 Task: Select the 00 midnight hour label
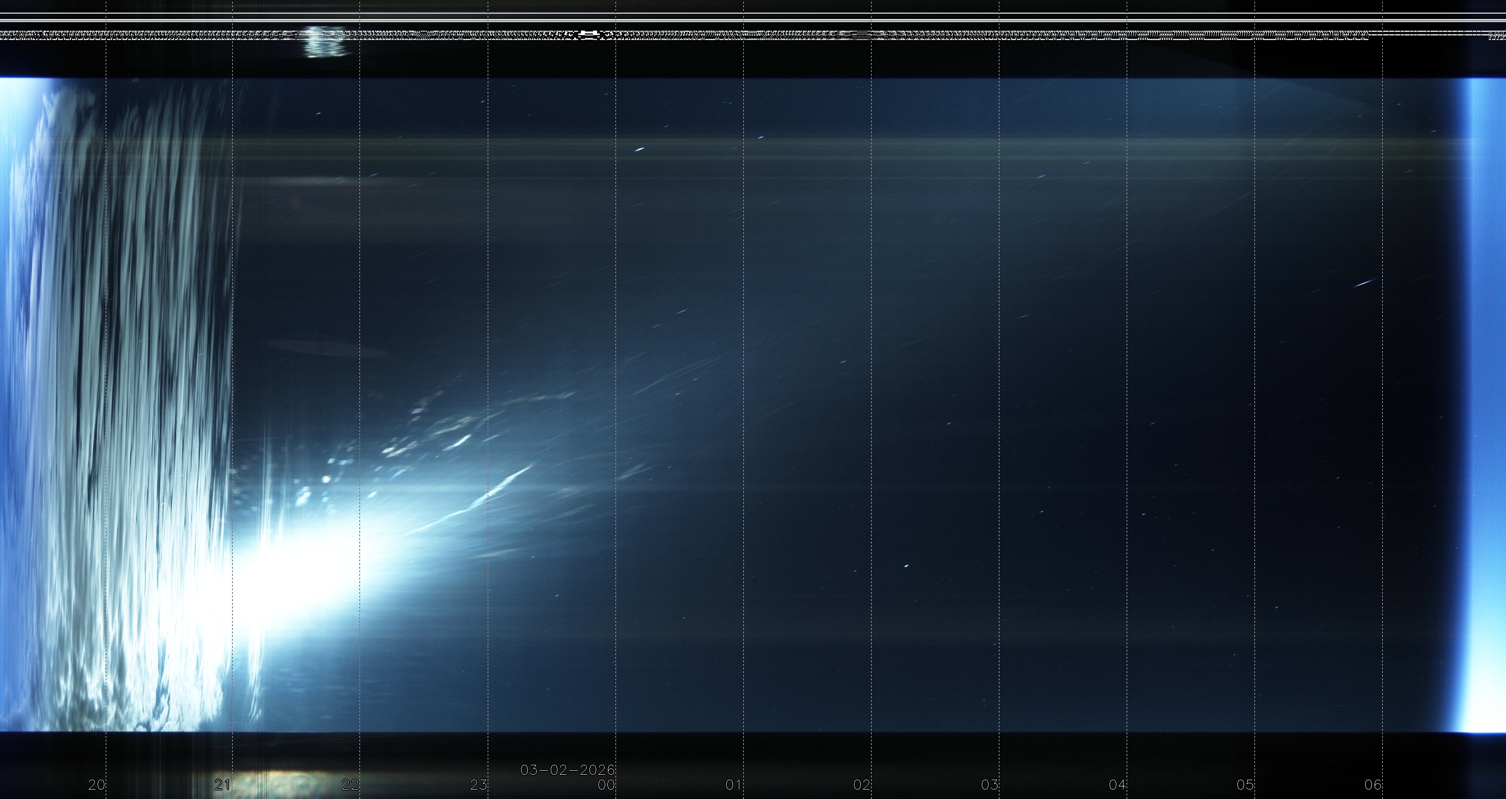coord(606,785)
